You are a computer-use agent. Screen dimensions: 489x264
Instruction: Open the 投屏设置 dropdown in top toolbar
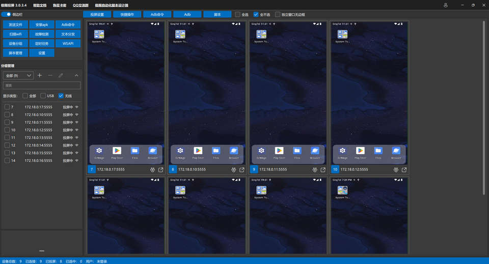[97, 15]
